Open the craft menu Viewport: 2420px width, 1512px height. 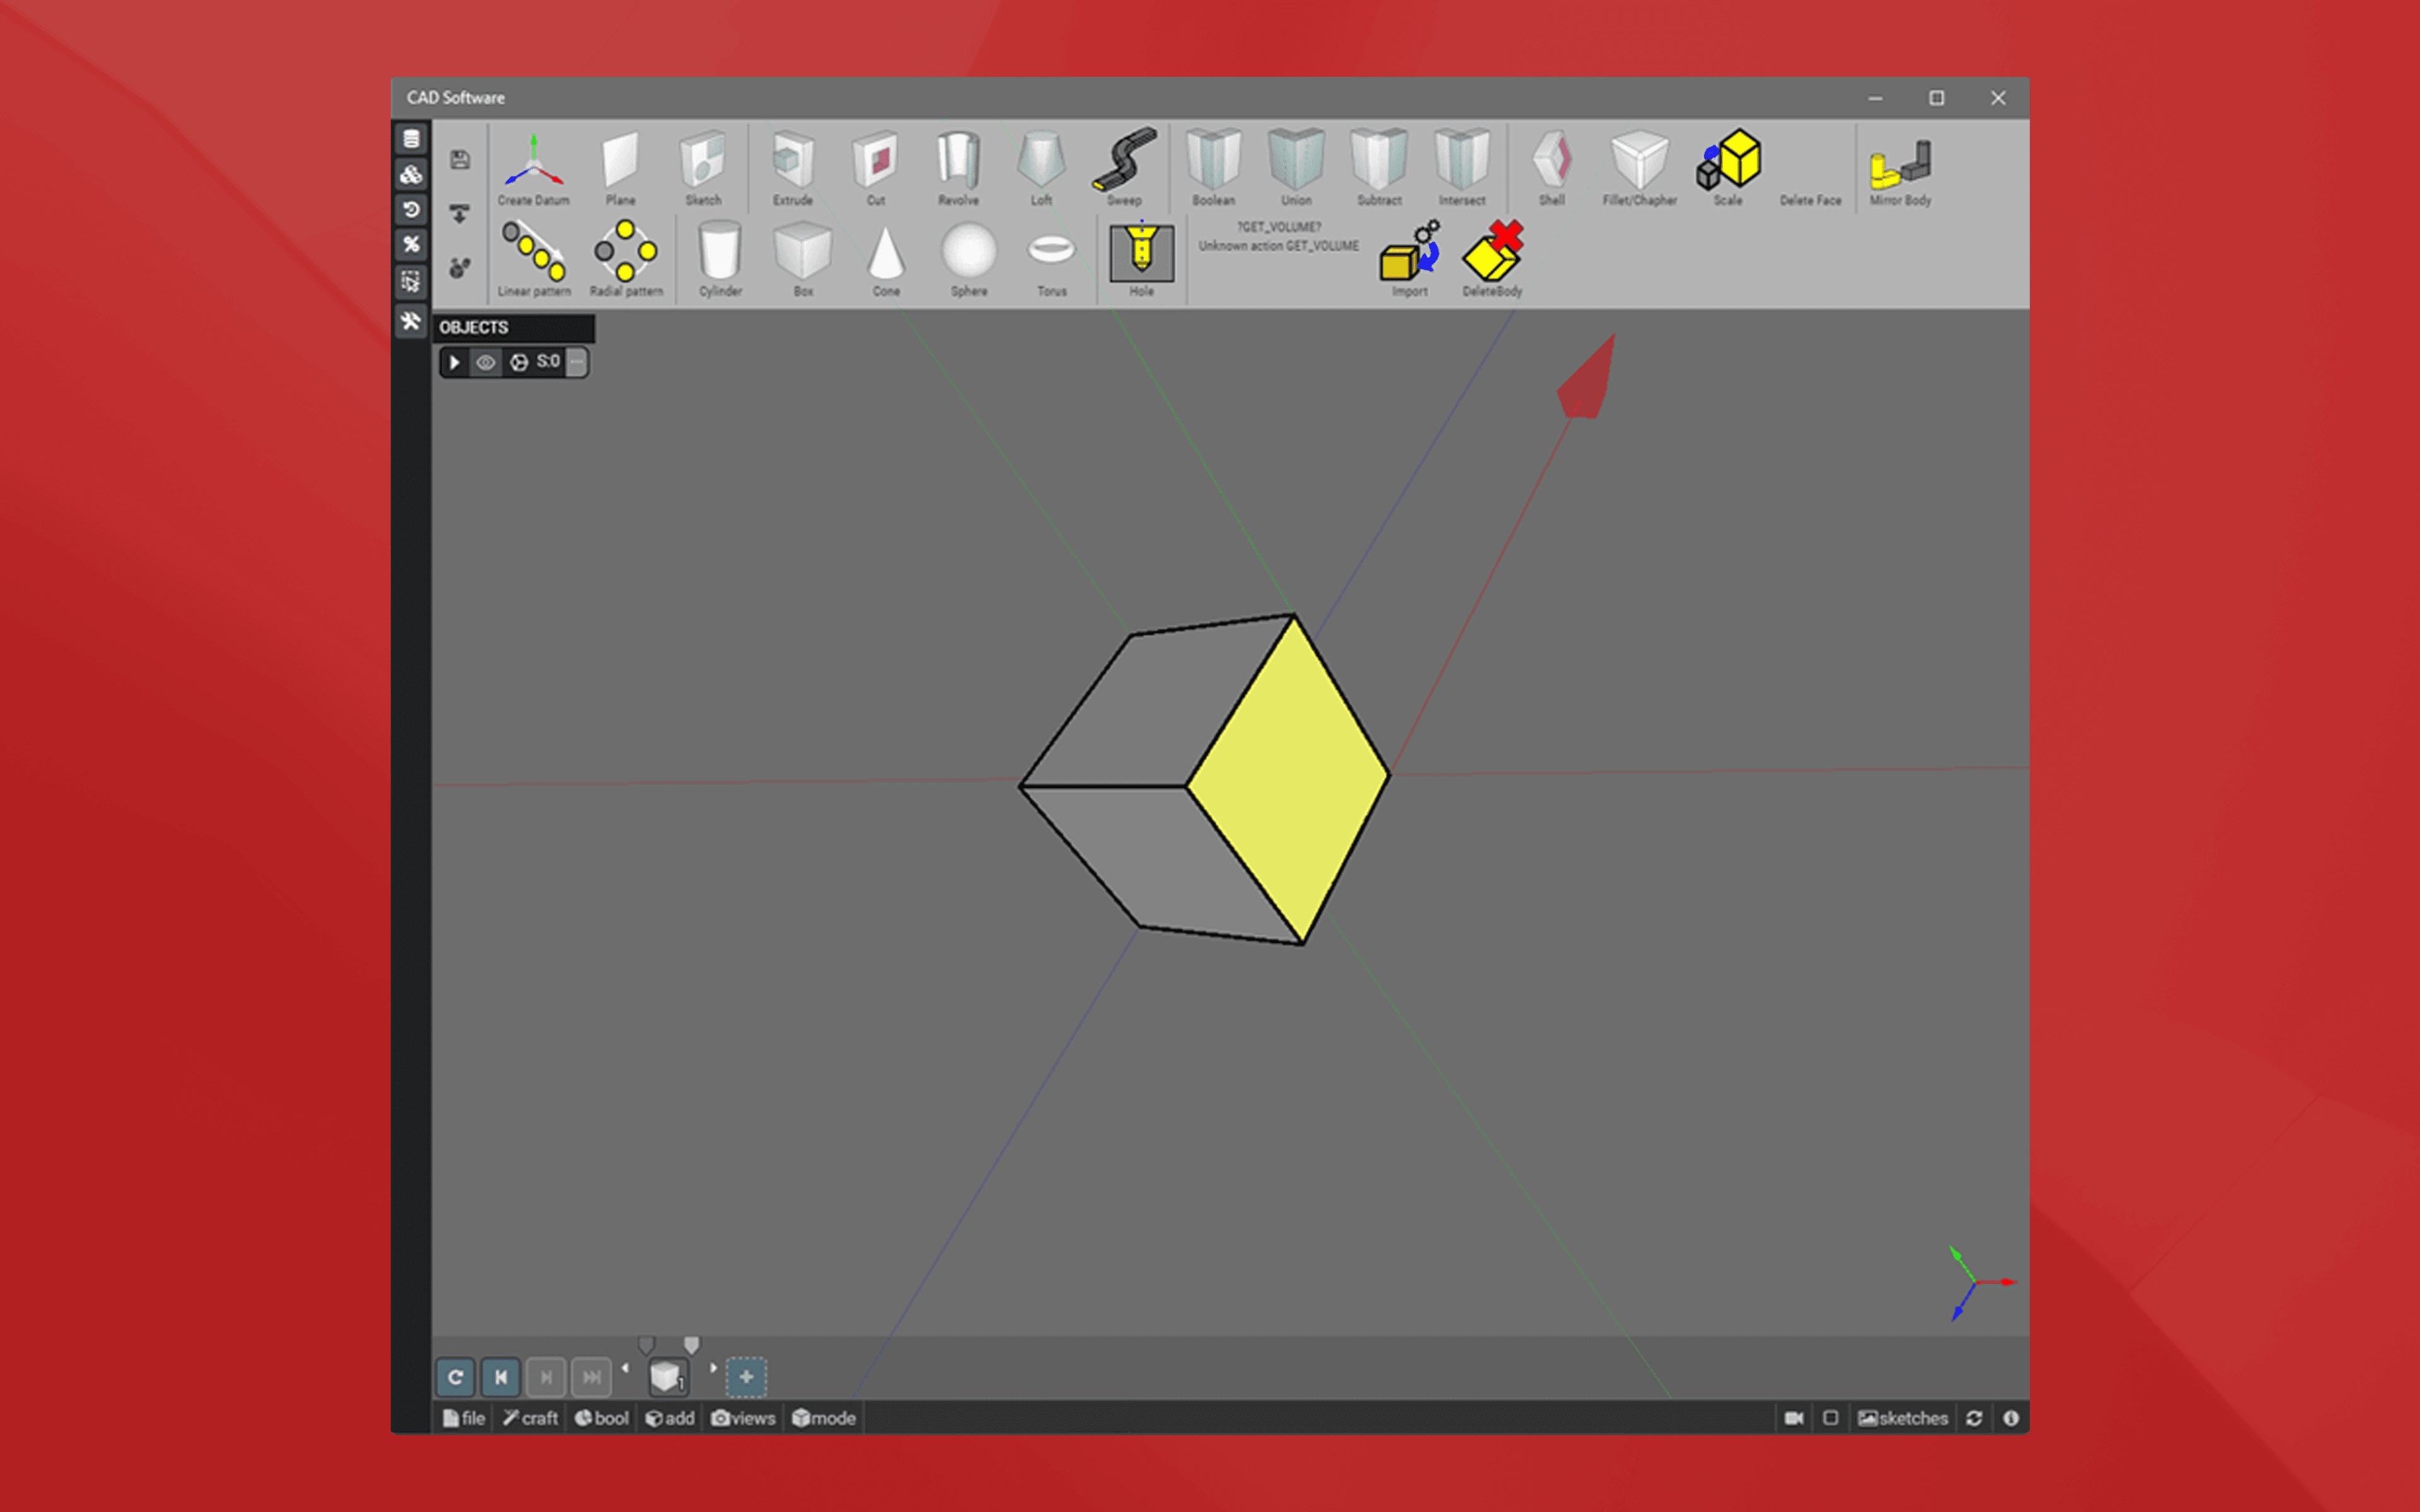pos(530,1418)
